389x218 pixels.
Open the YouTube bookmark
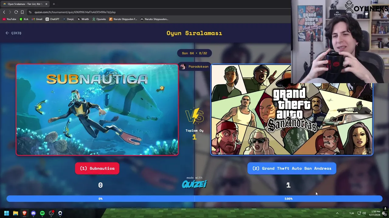[x=9, y=19]
